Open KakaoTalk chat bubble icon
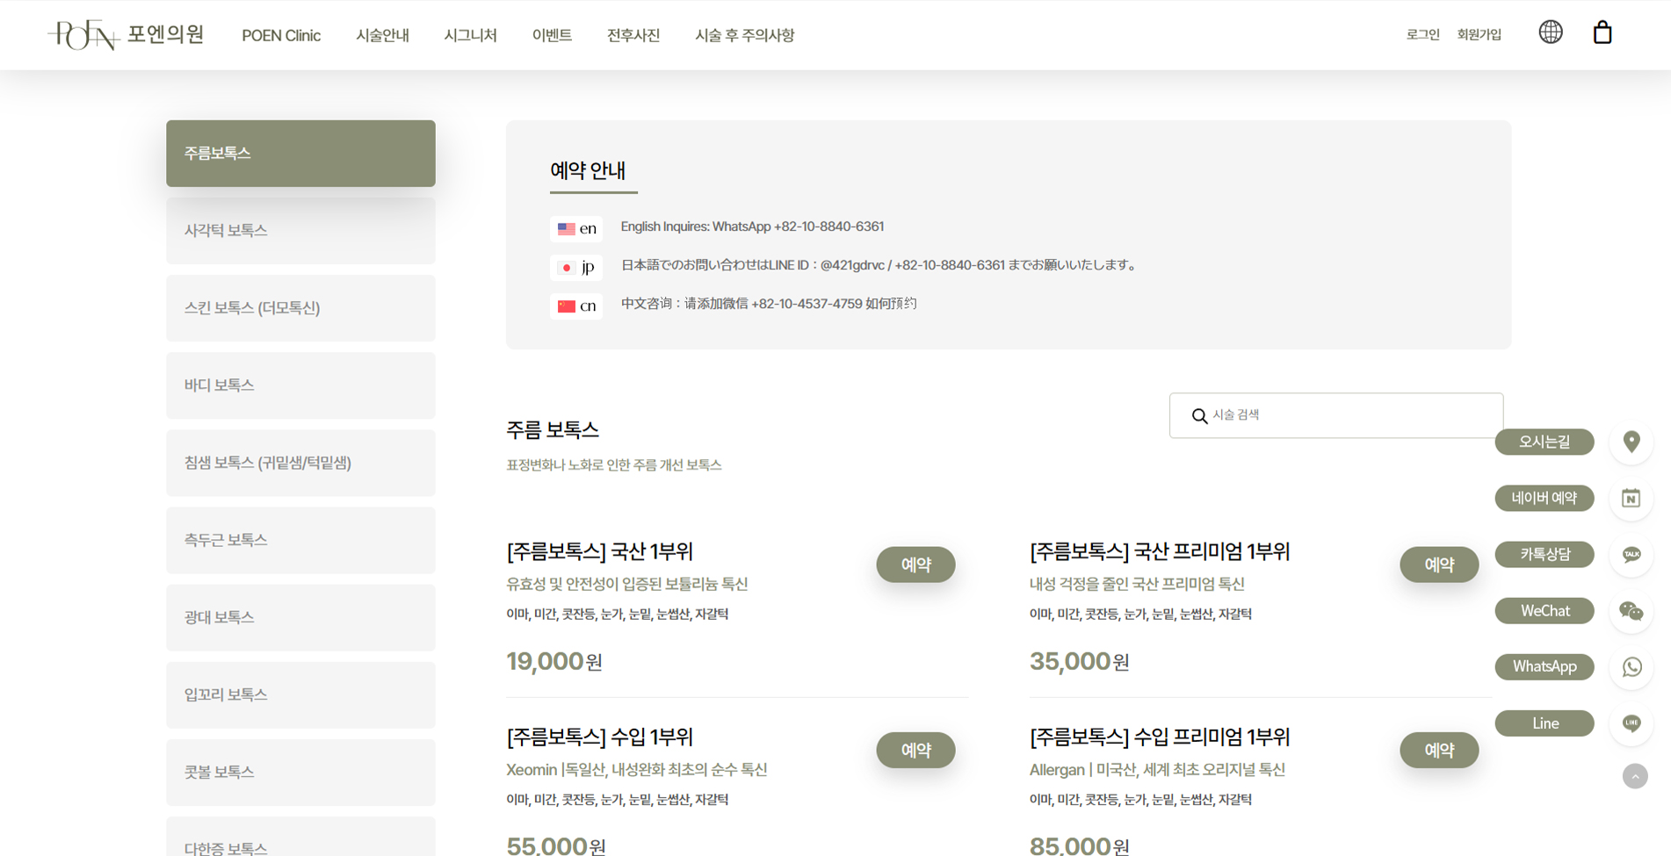Screen dimensions: 1671x856 1631,555
